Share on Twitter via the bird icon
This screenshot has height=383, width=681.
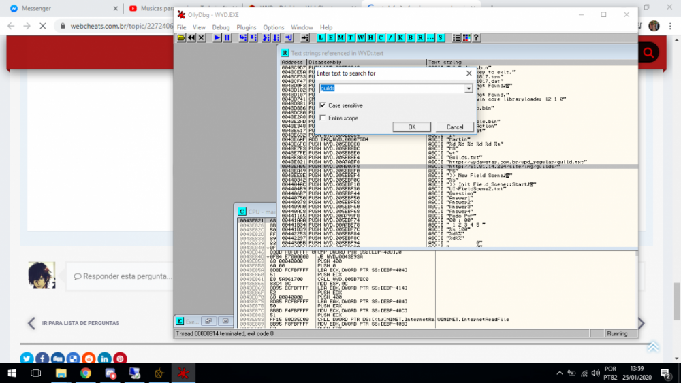pyautogui.click(x=27, y=359)
